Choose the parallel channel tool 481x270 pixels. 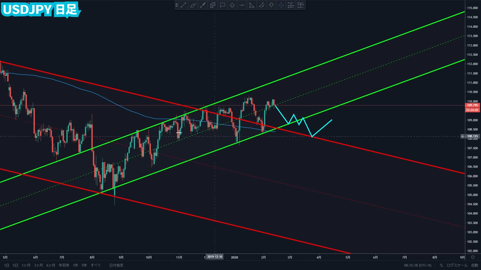[262, 5]
